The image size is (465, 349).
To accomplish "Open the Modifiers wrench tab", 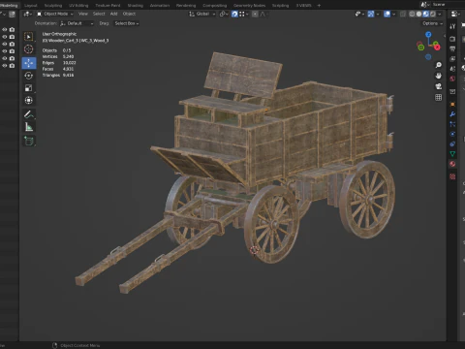I will [452, 114].
